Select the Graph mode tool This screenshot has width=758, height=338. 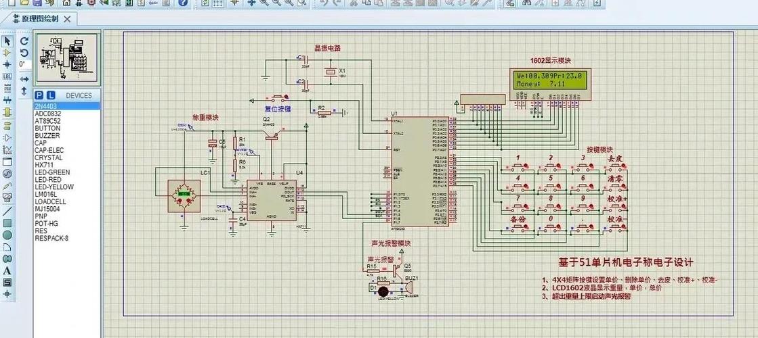7,149
